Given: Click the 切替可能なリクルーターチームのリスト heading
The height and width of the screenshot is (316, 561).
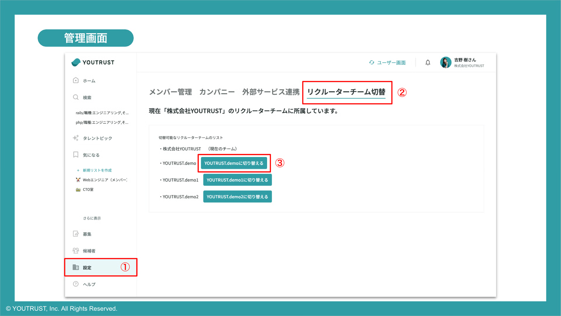Looking at the screenshot, I should click(191, 138).
